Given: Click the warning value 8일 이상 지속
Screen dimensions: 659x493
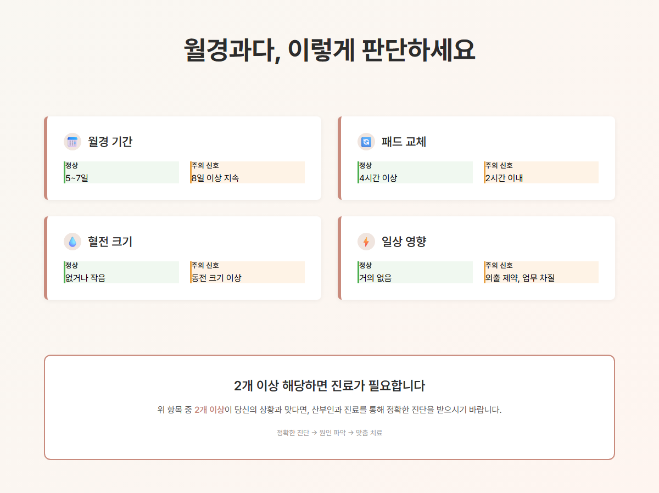Looking at the screenshot, I should pos(215,178).
